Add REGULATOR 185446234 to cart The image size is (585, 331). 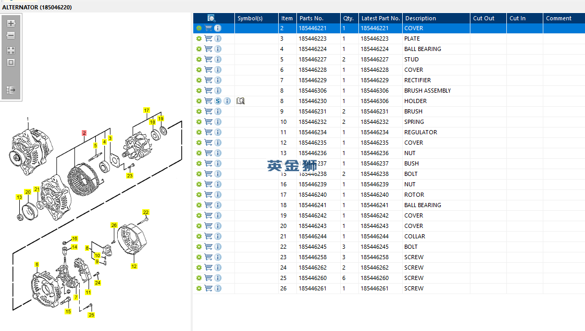[208, 132]
